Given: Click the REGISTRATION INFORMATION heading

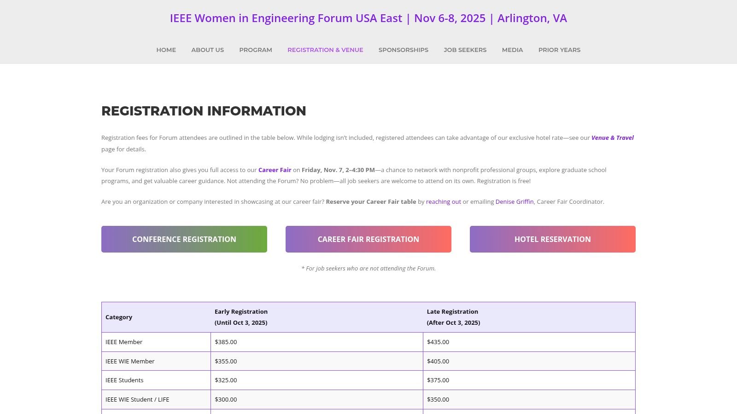Looking at the screenshot, I should tap(204, 111).
